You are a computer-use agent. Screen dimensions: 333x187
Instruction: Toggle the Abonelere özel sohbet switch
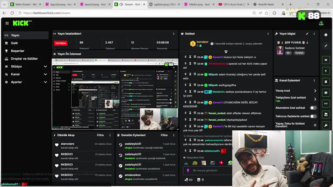[x=313, y=108]
